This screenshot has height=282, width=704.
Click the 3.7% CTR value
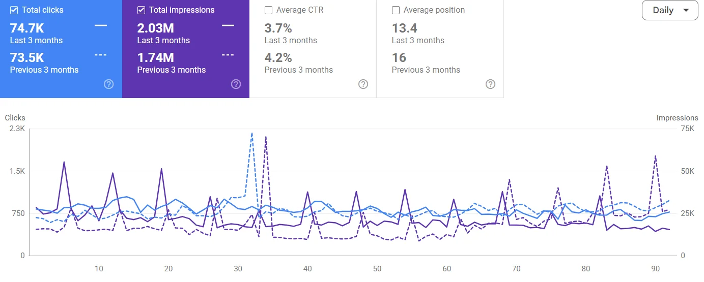tap(278, 28)
